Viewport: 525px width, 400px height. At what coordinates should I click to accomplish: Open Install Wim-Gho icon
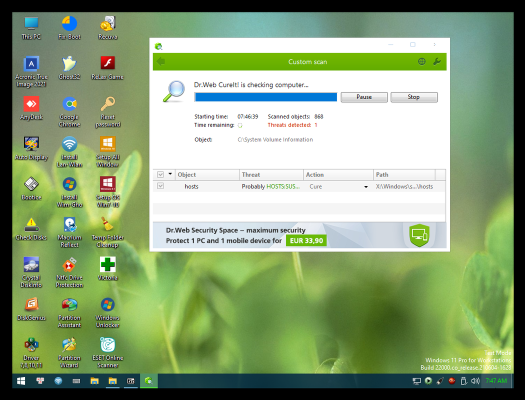coord(69,192)
